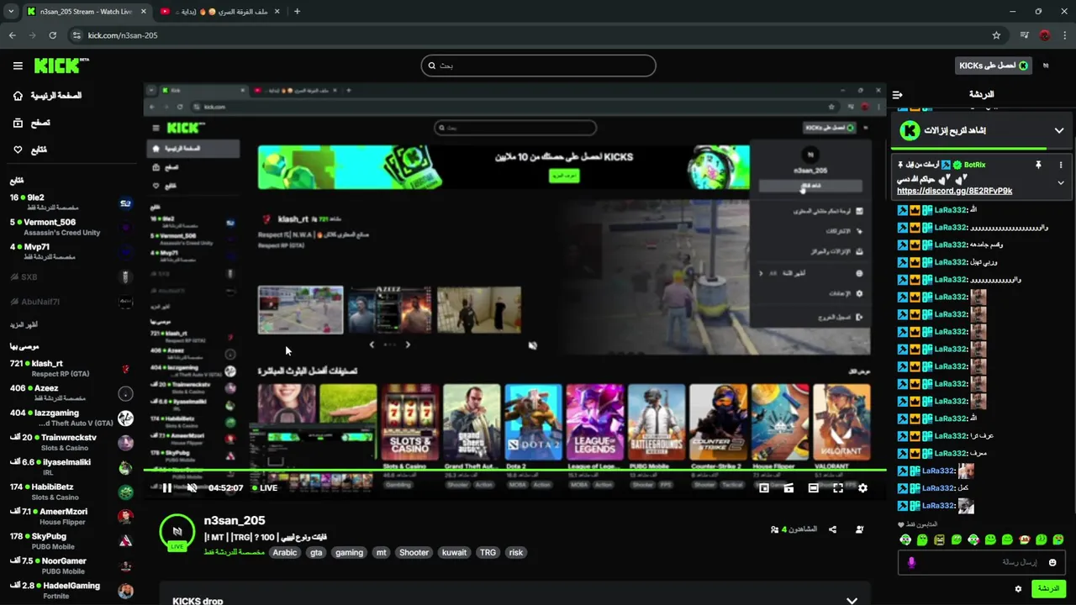Viewport: 1076px width, 605px height.
Task: Pause the live stream
Action: click(x=166, y=488)
